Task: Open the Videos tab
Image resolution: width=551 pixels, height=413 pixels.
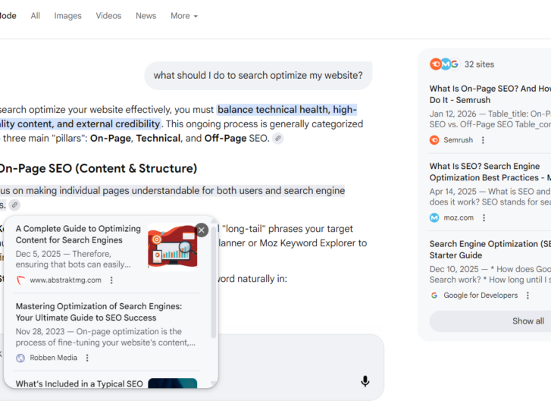Action: click(x=108, y=16)
